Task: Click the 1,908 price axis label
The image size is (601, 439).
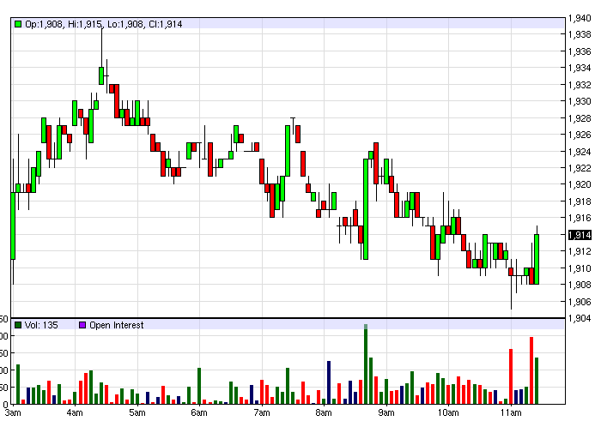Action: (580, 285)
